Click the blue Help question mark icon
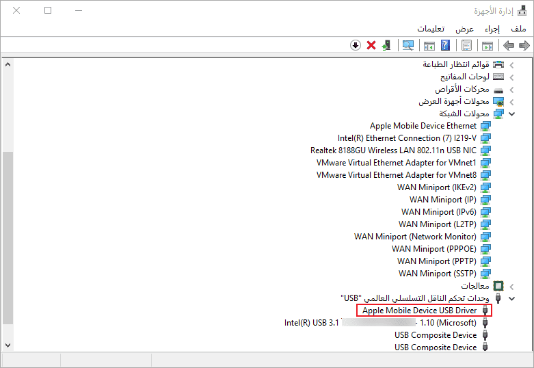 (x=445, y=45)
